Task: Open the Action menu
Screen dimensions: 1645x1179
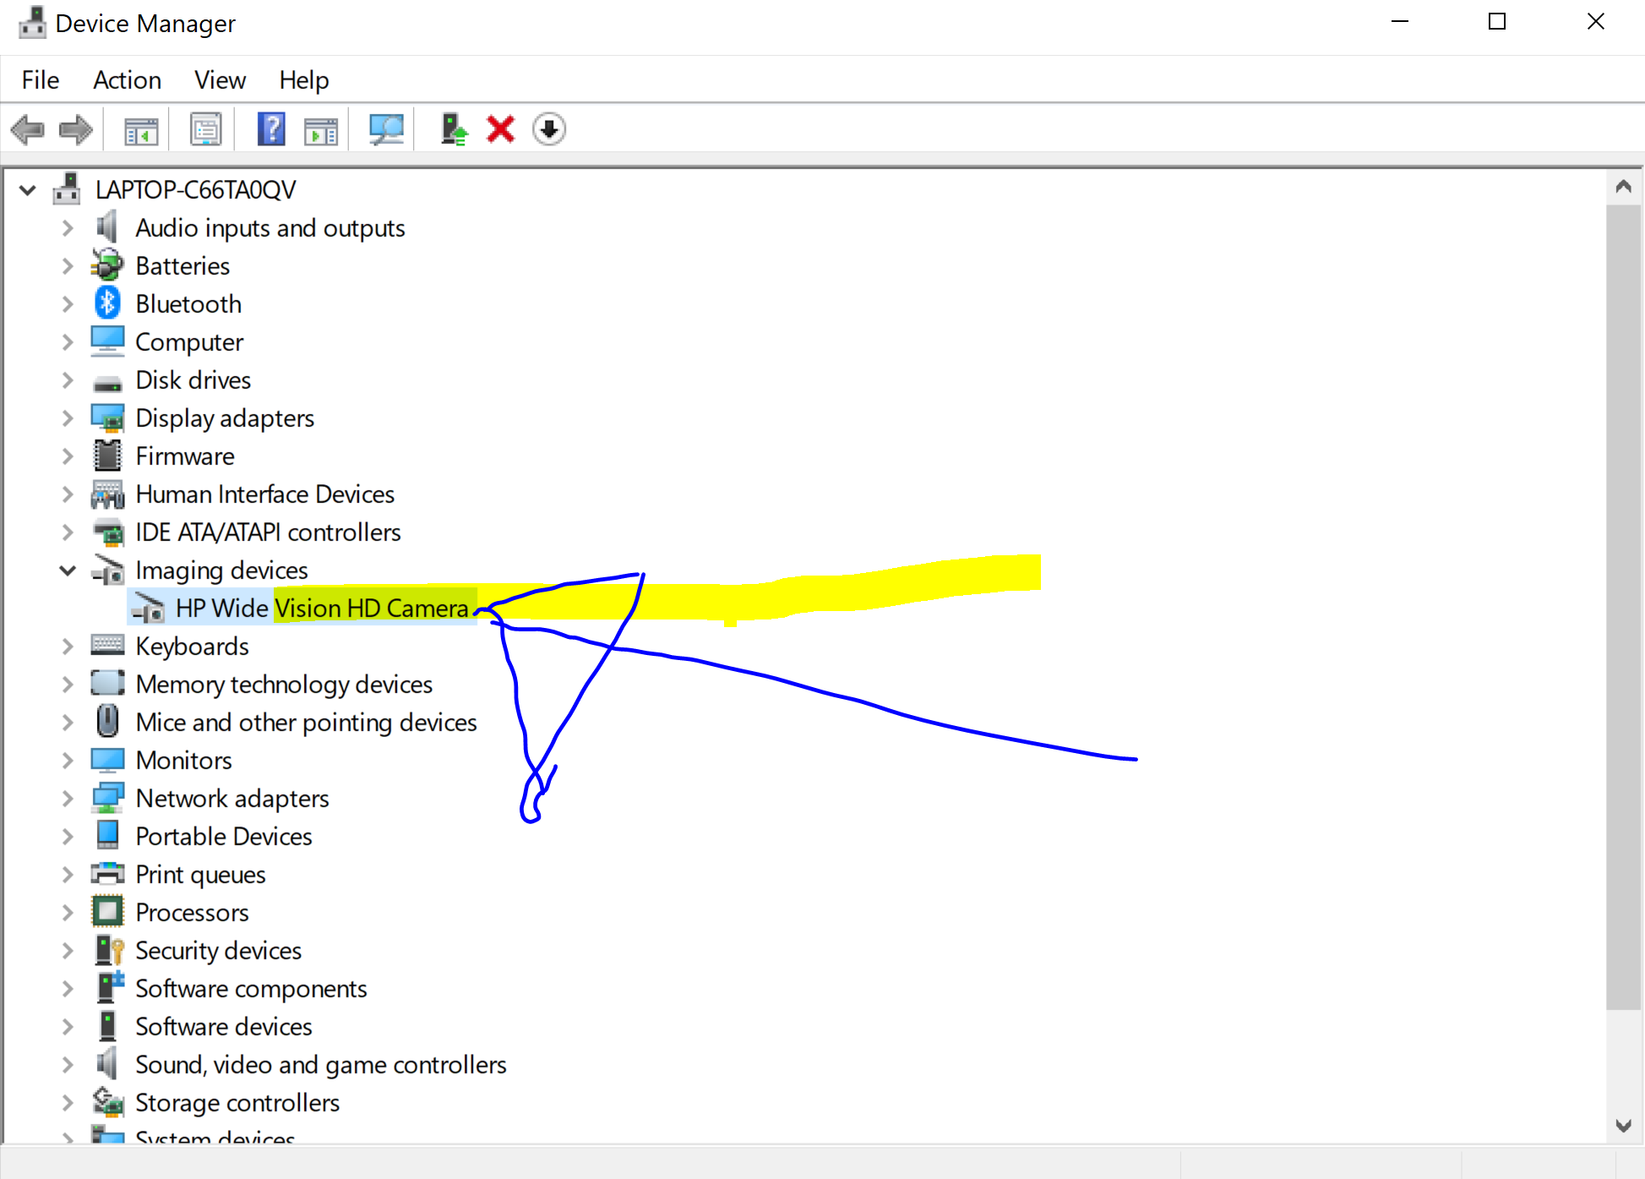Action: coord(127,80)
